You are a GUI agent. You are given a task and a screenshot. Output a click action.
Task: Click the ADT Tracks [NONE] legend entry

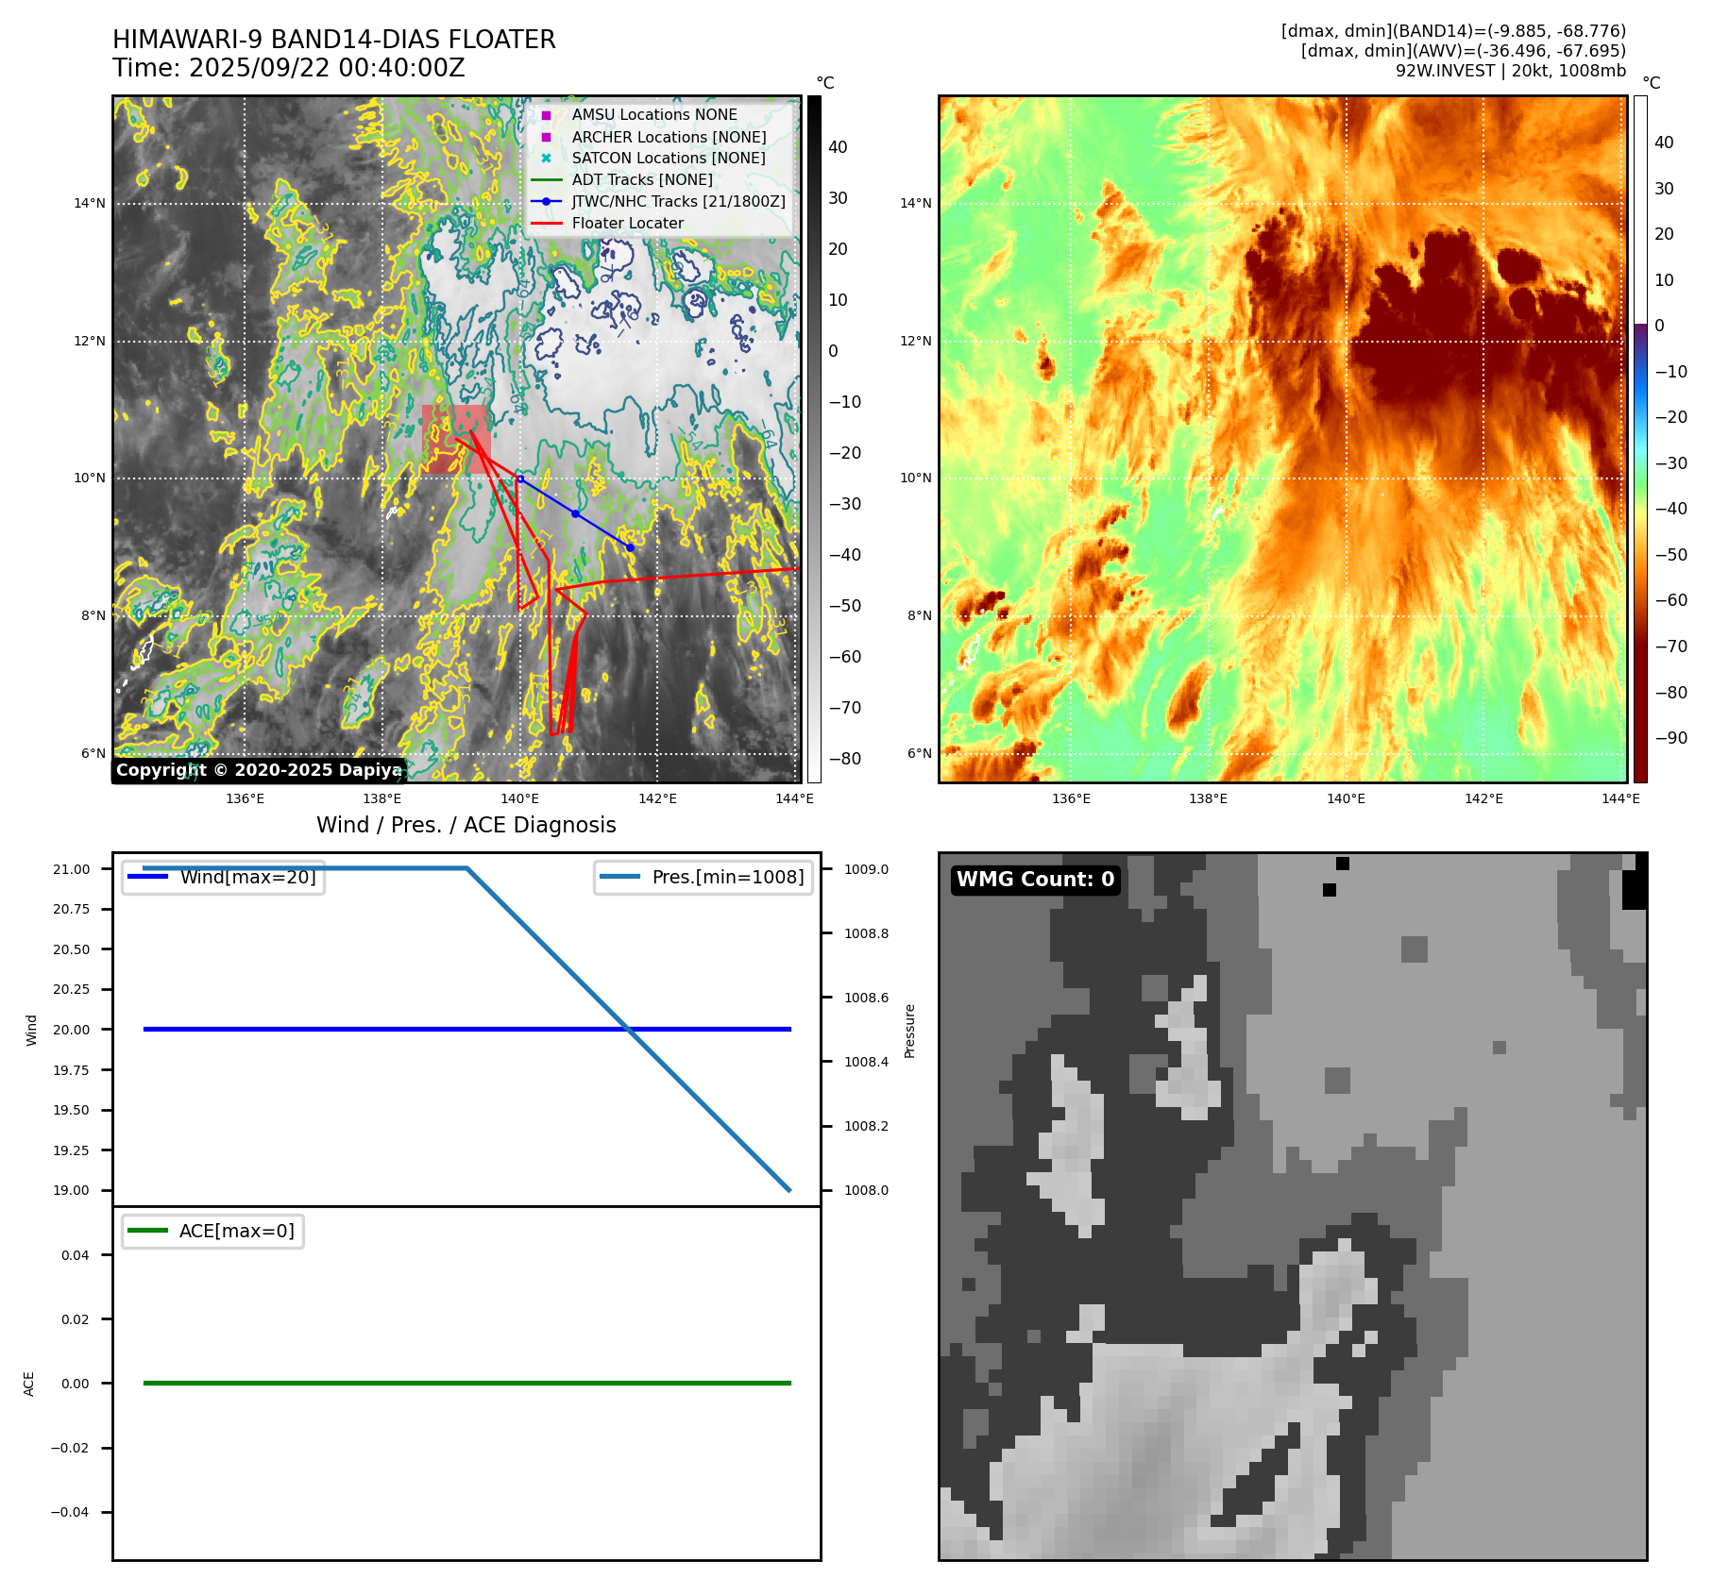pyautogui.click(x=642, y=179)
